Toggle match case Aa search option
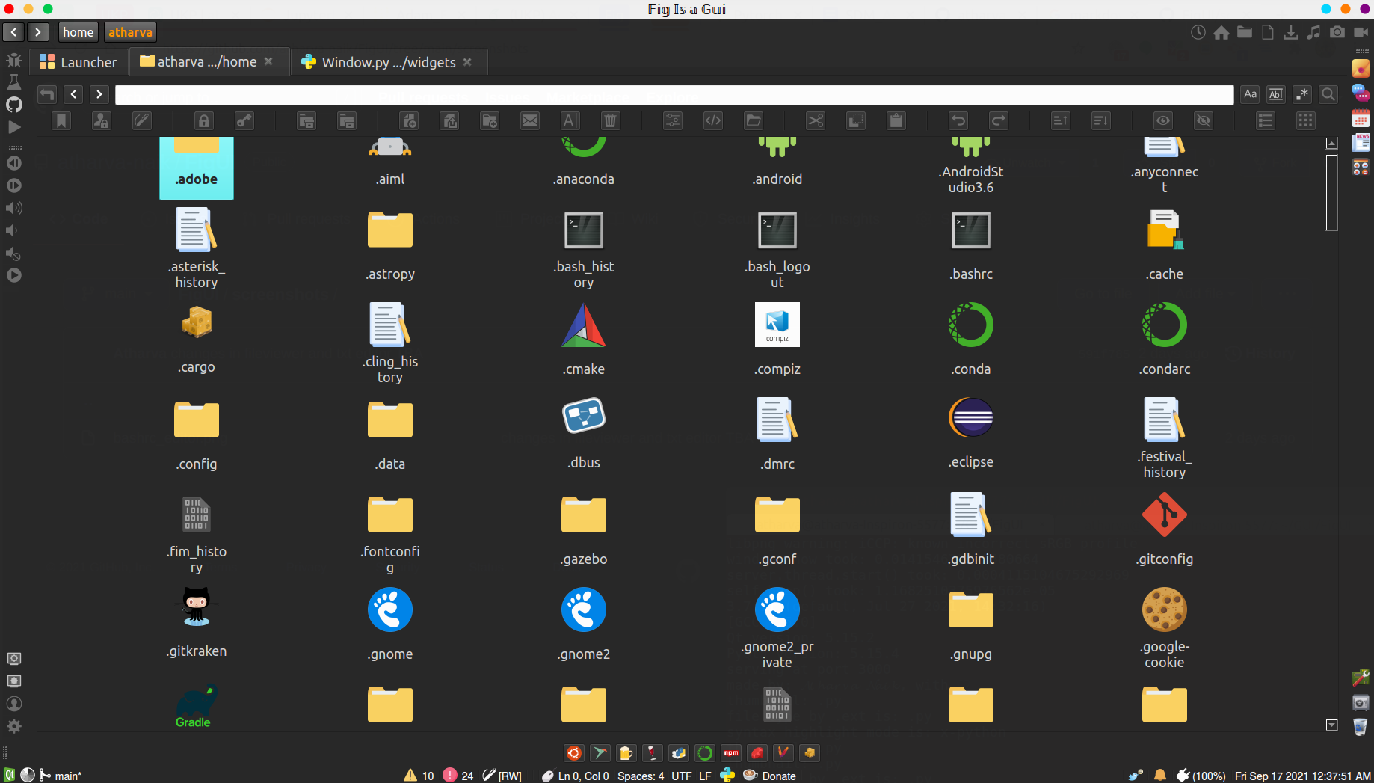Image resolution: width=1374 pixels, height=783 pixels. coord(1251,94)
